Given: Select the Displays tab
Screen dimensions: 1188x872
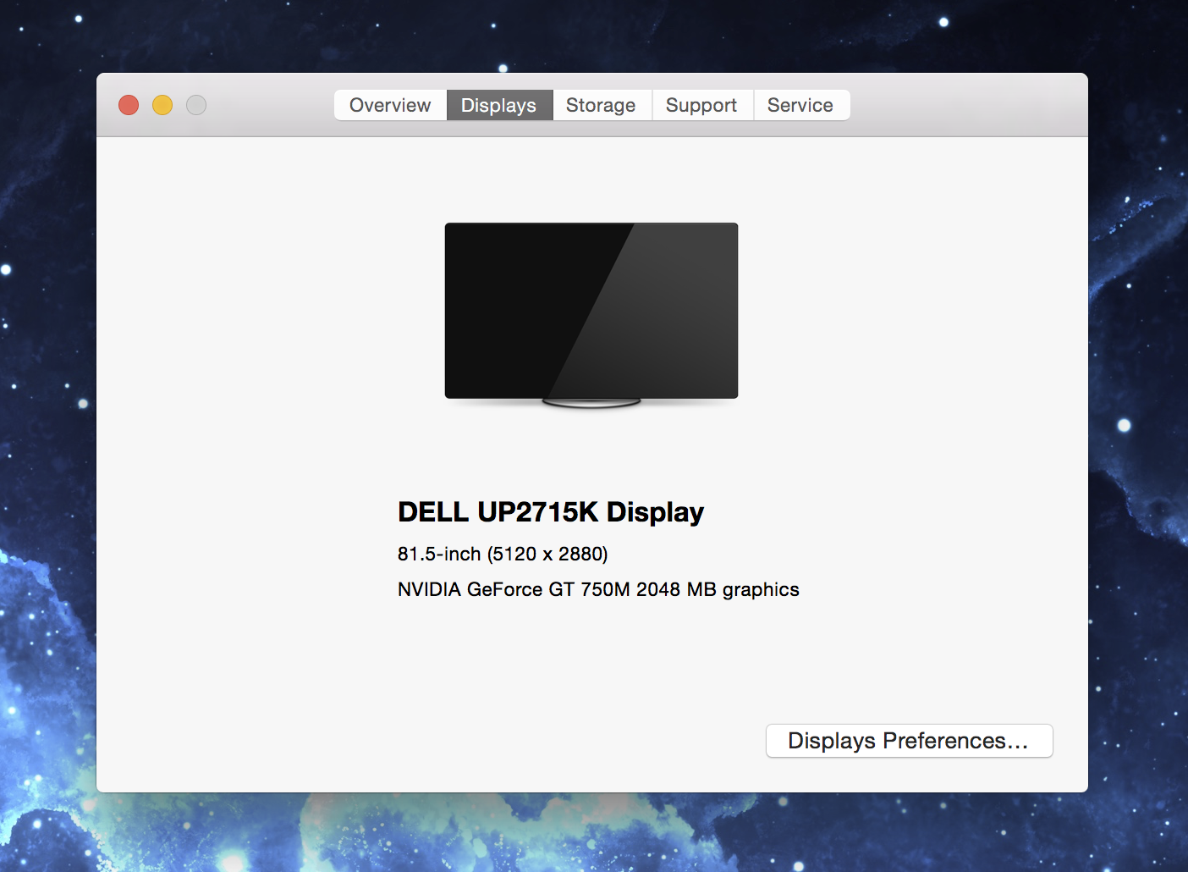Looking at the screenshot, I should 499,105.
